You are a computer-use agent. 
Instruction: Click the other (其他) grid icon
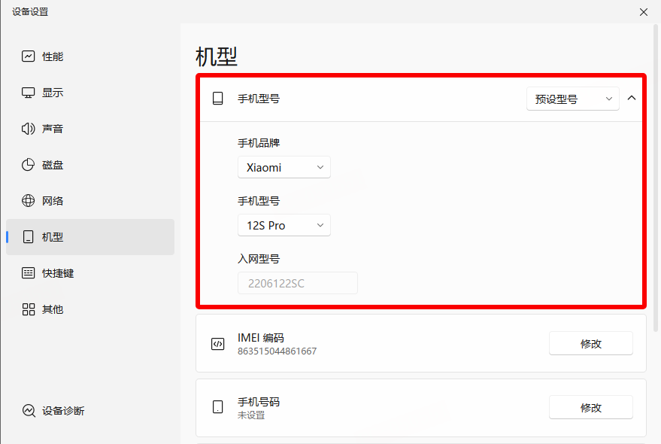click(29, 309)
